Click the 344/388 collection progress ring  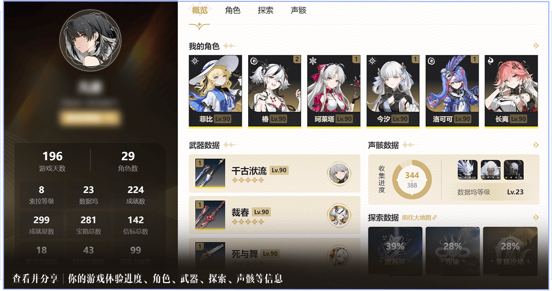(412, 180)
